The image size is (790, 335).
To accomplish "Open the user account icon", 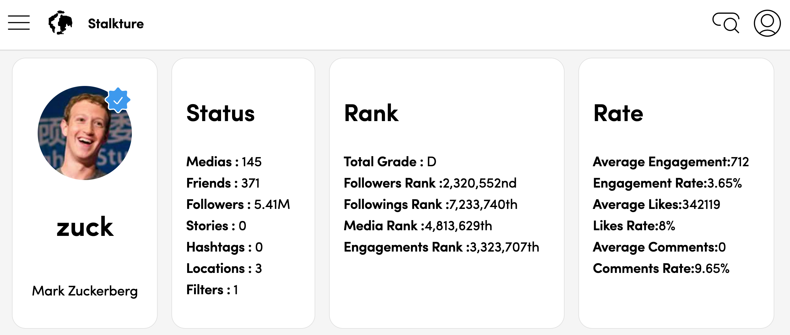I will 767,23.
